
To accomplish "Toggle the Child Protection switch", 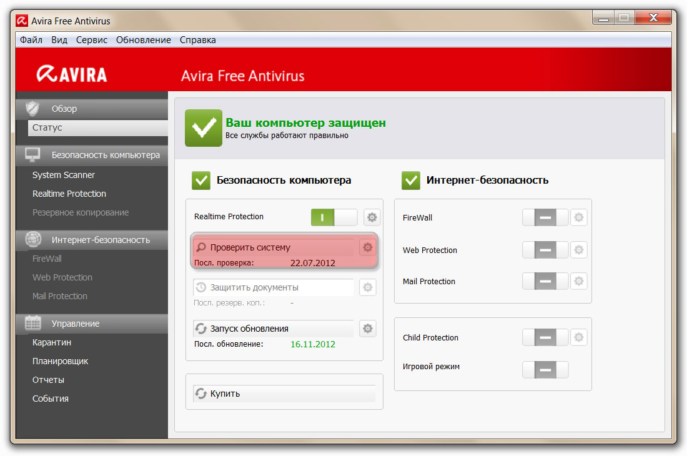I will [545, 337].
